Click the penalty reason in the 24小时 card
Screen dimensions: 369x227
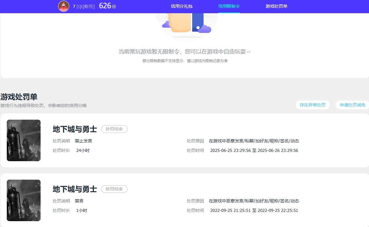point(254,141)
